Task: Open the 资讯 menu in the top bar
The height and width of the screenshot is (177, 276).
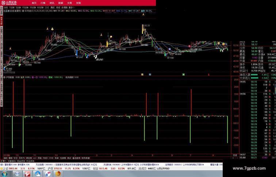Action: [52, 3]
